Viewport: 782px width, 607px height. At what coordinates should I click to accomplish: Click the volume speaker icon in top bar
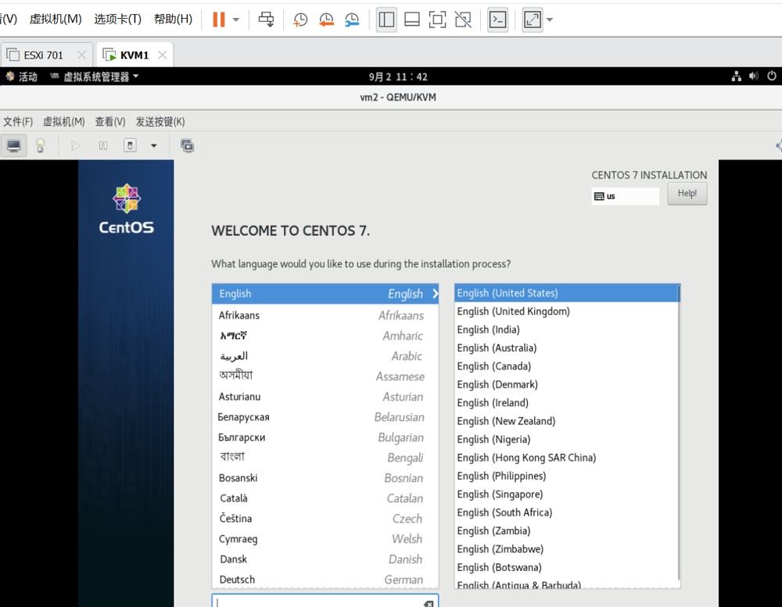click(x=754, y=77)
